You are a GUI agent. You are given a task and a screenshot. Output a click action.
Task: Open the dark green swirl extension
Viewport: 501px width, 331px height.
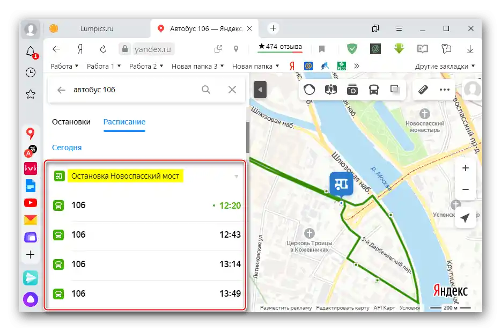coord(375,49)
